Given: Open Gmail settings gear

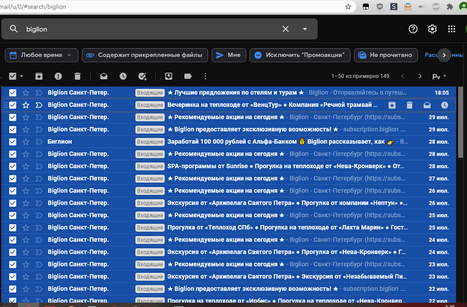Looking at the screenshot, I should [432, 29].
